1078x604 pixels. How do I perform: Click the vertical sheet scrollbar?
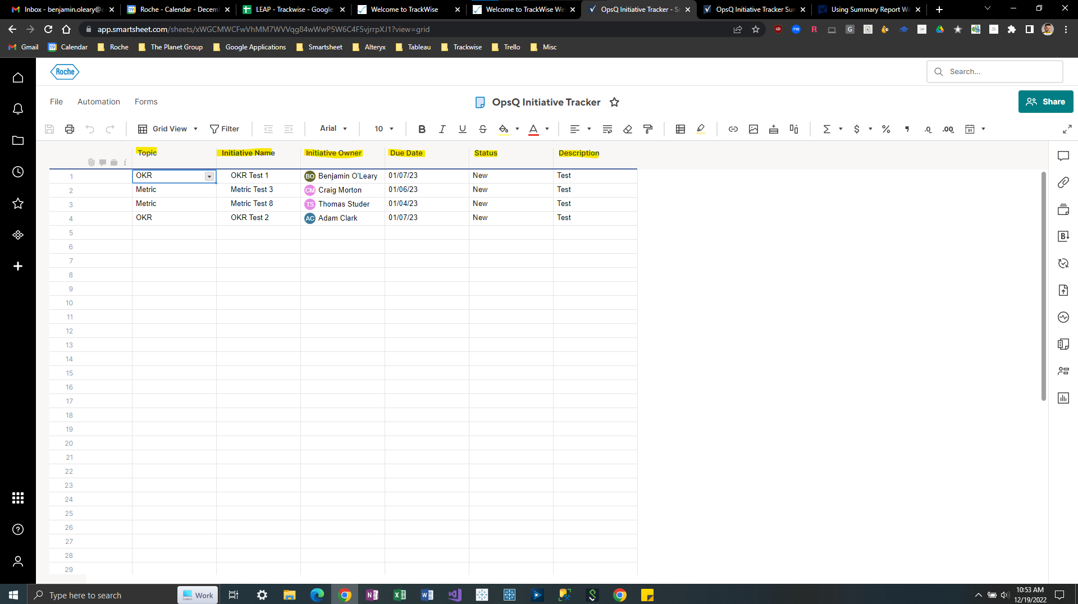[1043, 286]
